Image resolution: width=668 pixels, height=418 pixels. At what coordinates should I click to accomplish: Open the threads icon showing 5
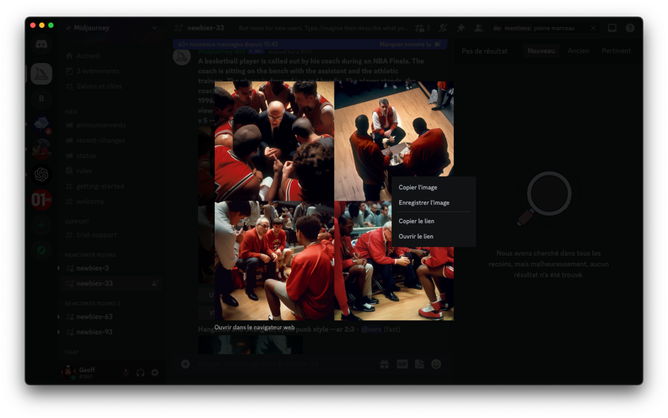click(422, 28)
